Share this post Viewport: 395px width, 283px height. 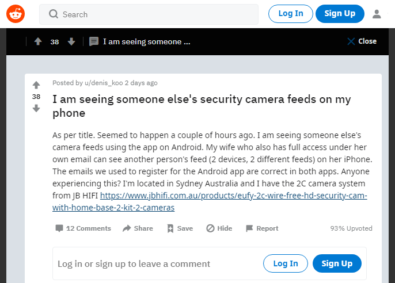coord(138,228)
